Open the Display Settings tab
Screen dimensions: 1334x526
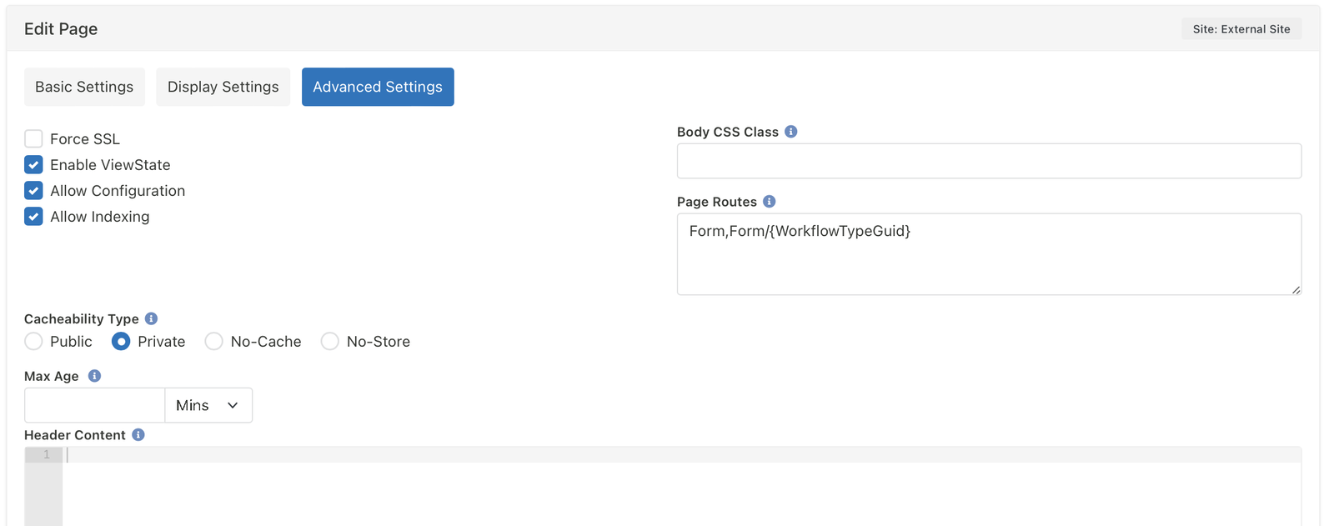[x=223, y=87]
